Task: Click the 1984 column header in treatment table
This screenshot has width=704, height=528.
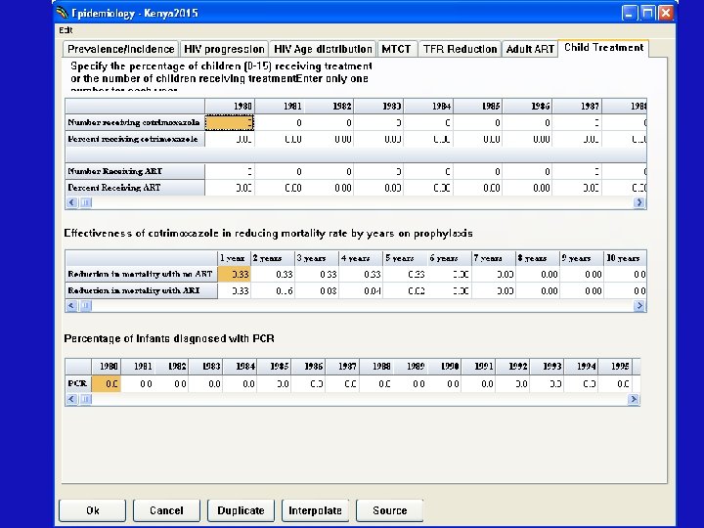Action: [x=428, y=106]
